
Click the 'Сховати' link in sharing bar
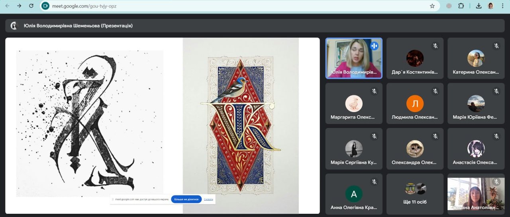tap(208, 199)
